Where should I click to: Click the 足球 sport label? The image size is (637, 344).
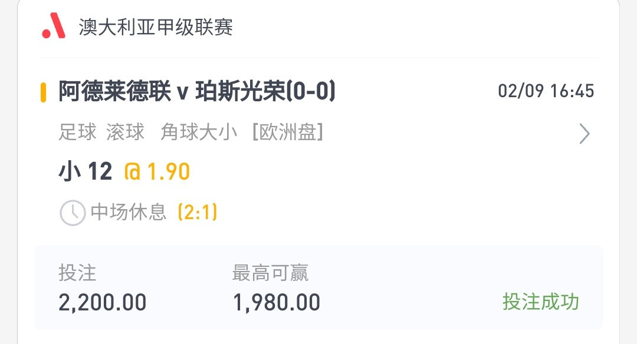coord(78,132)
